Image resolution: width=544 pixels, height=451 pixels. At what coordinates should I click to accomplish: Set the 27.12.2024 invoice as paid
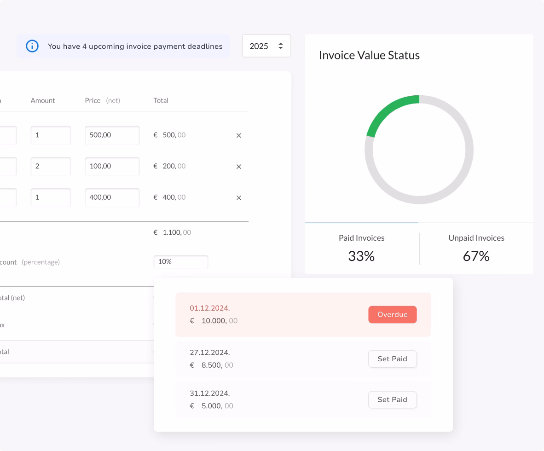tap(392, 359)
